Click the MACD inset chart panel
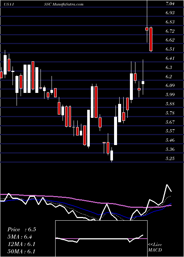The image size is (184, 257). coord(101,239)
